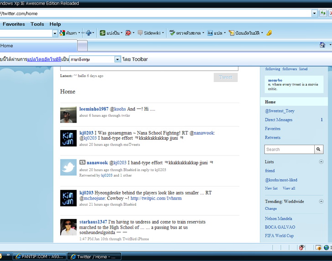Viewport: 332px width, 261px height.
Task: Open a new blank tab
Action: pos(83,46)
